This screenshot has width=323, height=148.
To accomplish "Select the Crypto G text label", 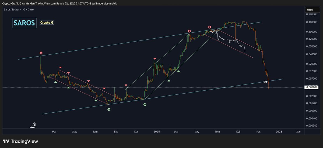I will (47, 23).
